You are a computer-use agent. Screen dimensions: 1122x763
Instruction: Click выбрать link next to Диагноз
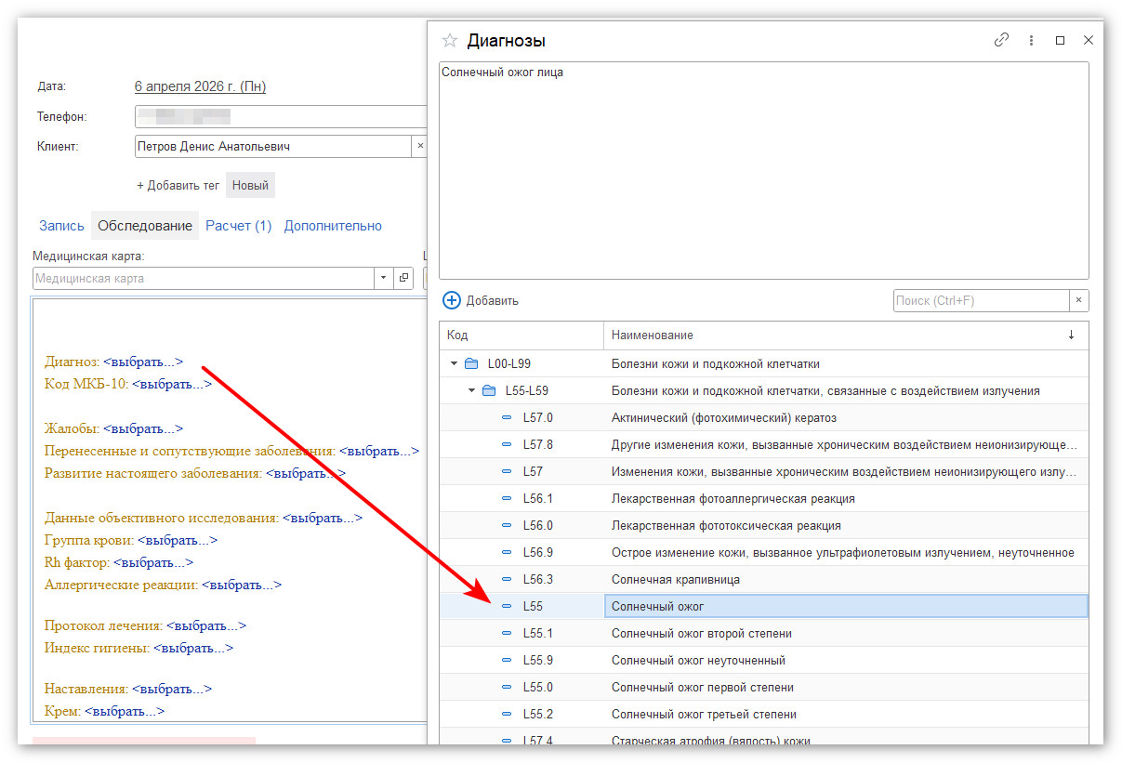click(x=143, y=362)
